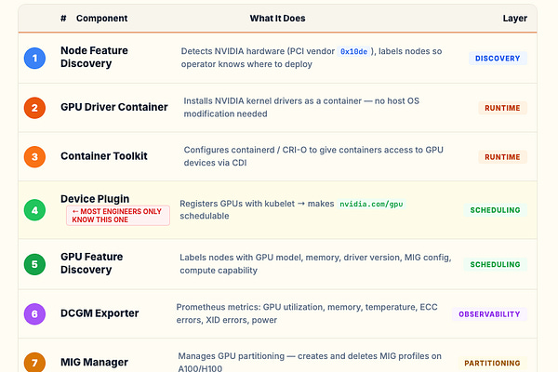Viewport: 558px width, 372px height.
Task: Click the green number 4 circle badge
Action: 34,210
